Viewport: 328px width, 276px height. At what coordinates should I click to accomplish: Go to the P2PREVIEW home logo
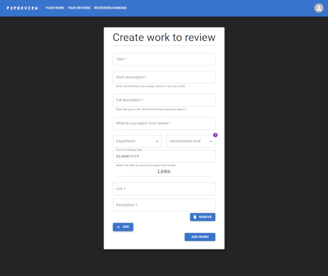pyautogui.click(x=22, y=8)
